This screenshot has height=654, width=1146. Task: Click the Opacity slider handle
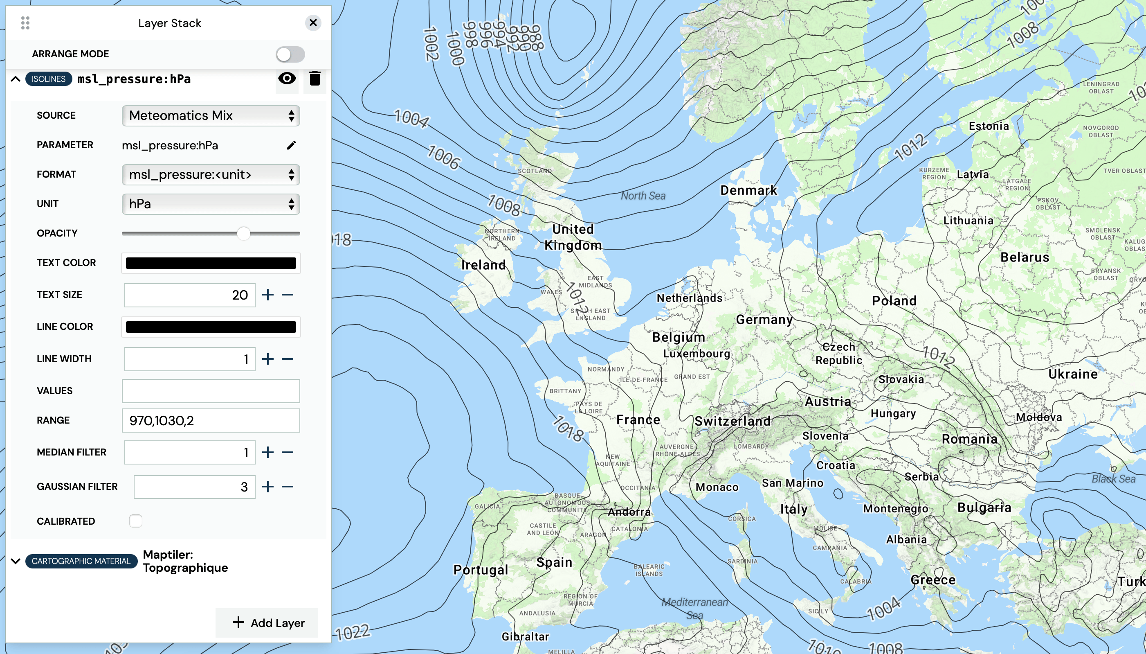point(243,234)
